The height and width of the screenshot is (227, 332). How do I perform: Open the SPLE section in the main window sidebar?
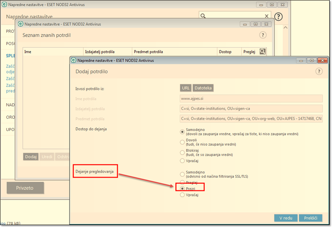(11, 56)
